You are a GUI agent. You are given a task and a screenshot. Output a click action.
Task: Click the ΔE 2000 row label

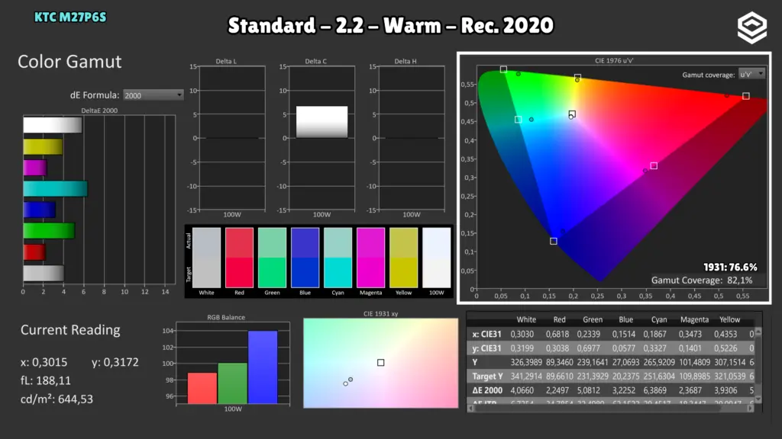pyautogui.click(x=487, y=390)
